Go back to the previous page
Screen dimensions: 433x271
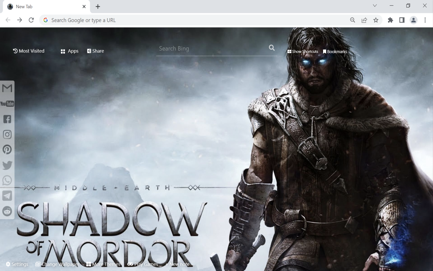(8, 20)
